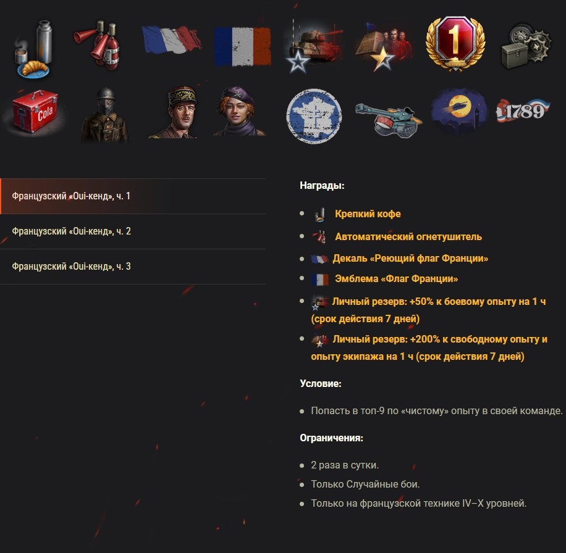The height and width of the screenshot is (553, 566).
Task: Click the gold laurel number 1 medal
Action: (x=455, y=44)
